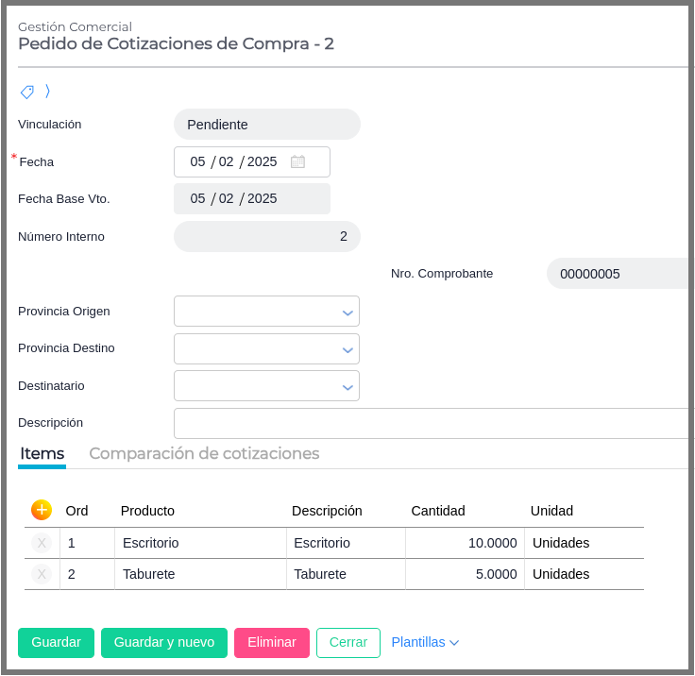695x676 pixels.
Task: Select the Items tab
Action: pyautogui.click(x=42, y=453)
